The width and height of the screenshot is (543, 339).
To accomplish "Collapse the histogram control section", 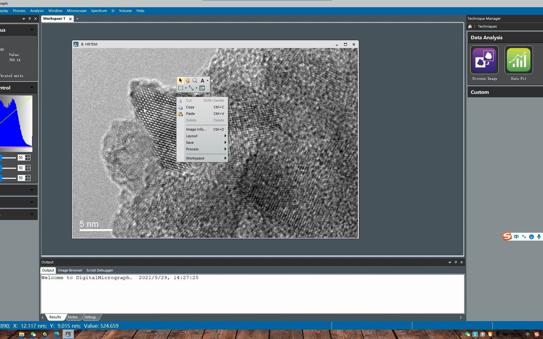I will pyautogui.click(x=31, y=87).
